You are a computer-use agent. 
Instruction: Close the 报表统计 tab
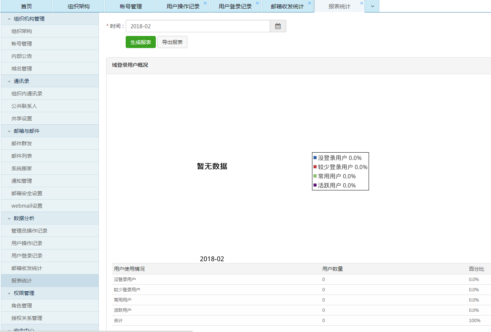(362, 3)
